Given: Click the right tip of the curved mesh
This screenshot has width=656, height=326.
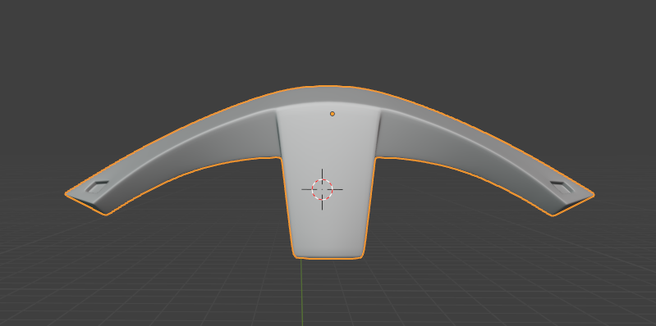Looking at the screenshot, I should (x=592, y=194).
